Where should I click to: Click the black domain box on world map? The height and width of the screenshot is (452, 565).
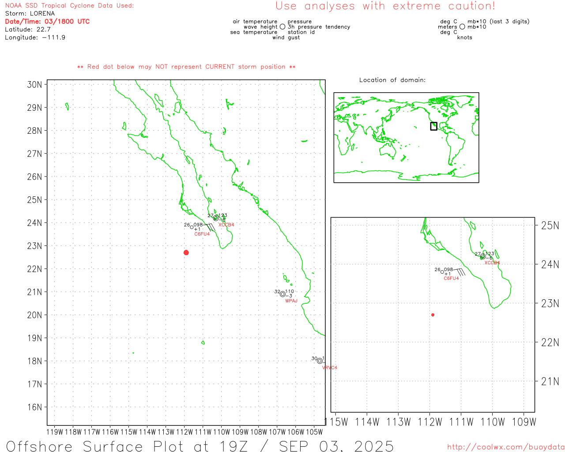click(434, 126)
